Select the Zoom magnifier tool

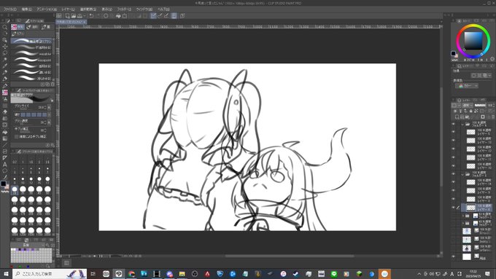click(5, 27)
